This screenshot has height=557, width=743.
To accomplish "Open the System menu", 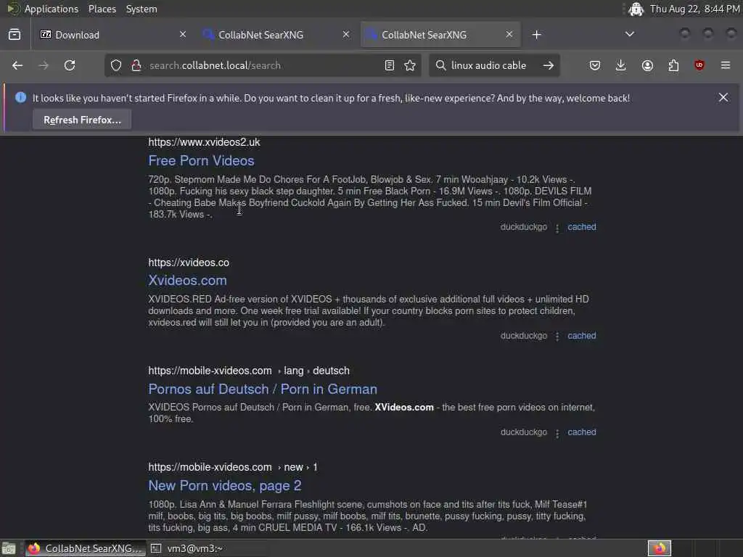I will point(141,9).
